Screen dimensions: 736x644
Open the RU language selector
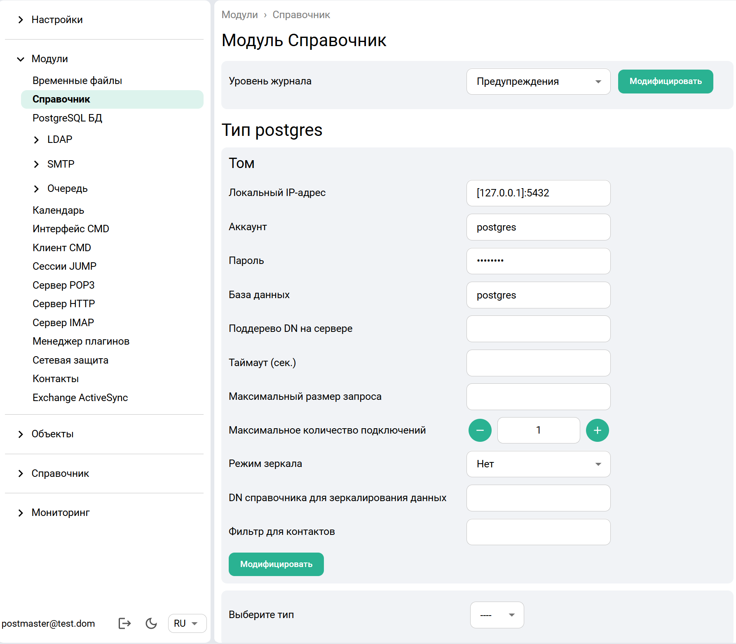pyautogui.click(x=187, y=623)
